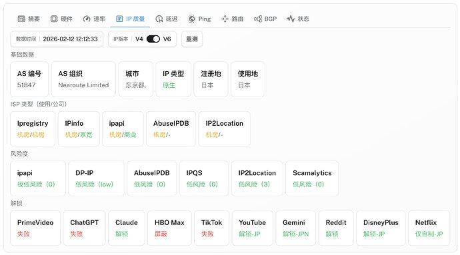Select the V4 label
The height and width of the screenshot is (255, 460).
click(x=139, y=39)
